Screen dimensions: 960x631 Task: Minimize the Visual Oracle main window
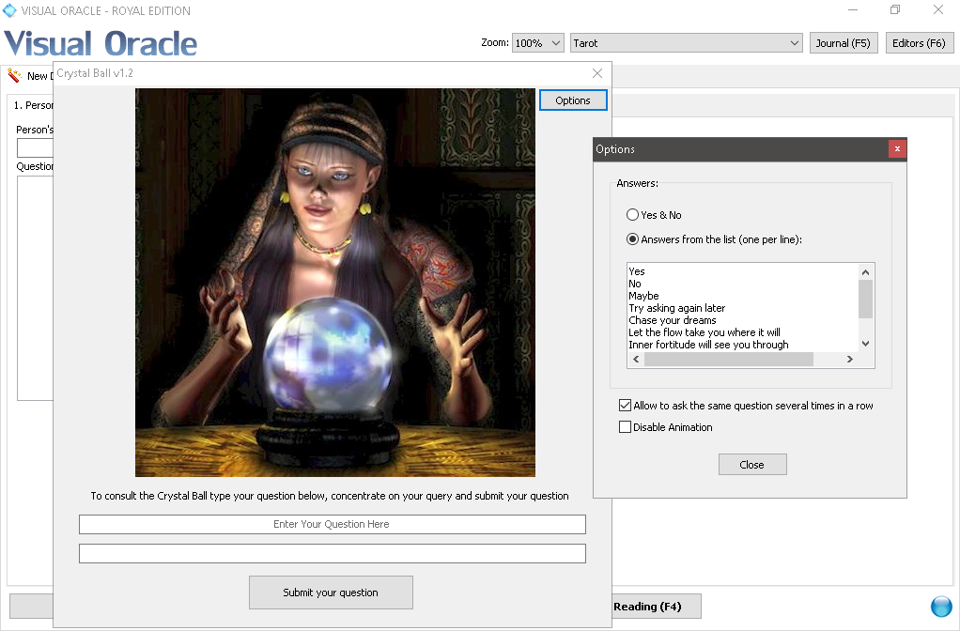pos(852,9)
